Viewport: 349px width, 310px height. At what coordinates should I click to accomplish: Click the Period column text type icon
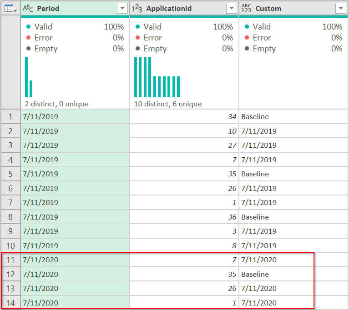point(28,8)
